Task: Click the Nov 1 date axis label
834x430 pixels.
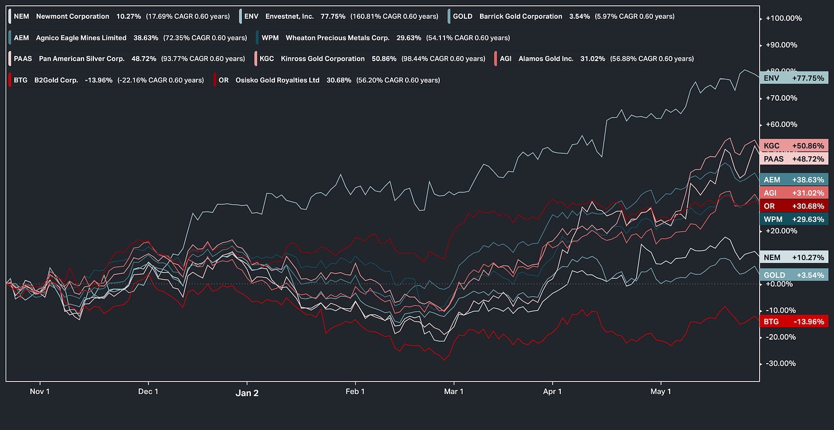Action: click(40, 392)
